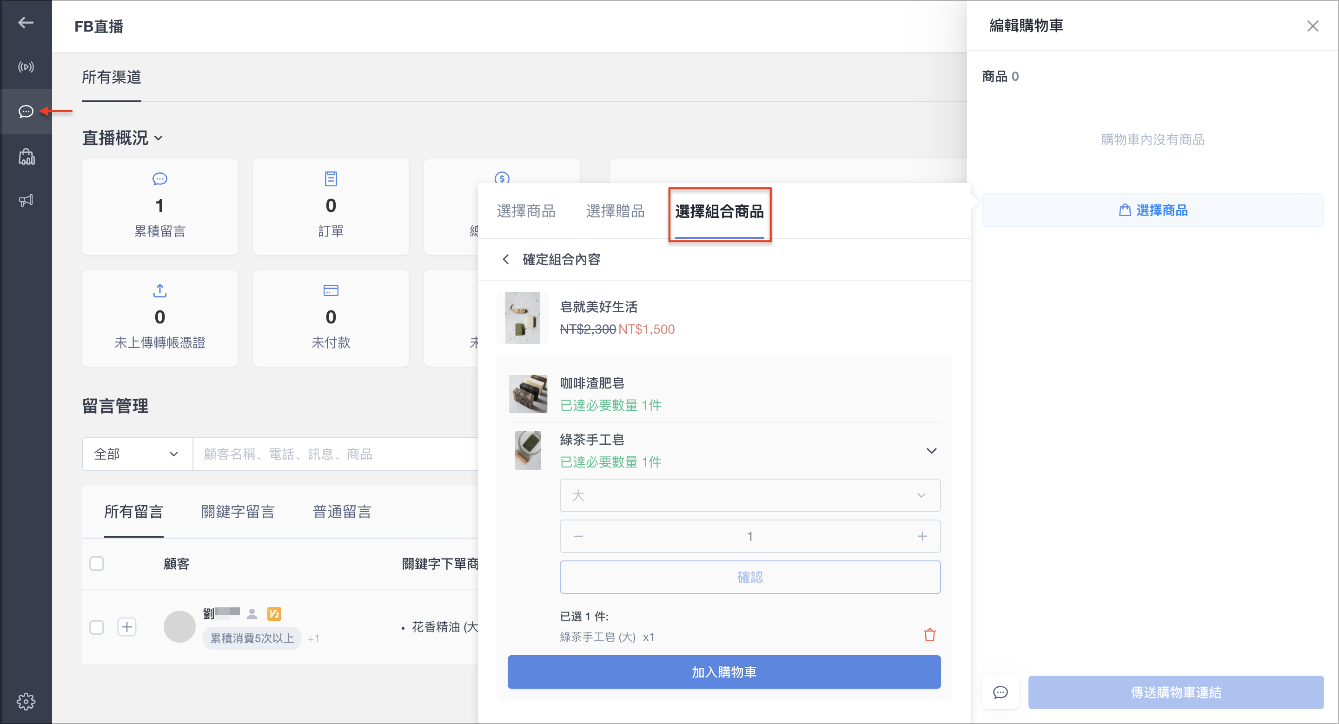The image size is (1339, 724).
Task: Click the plus icon in 劉 customer row
Action: (x=127, y=627)
